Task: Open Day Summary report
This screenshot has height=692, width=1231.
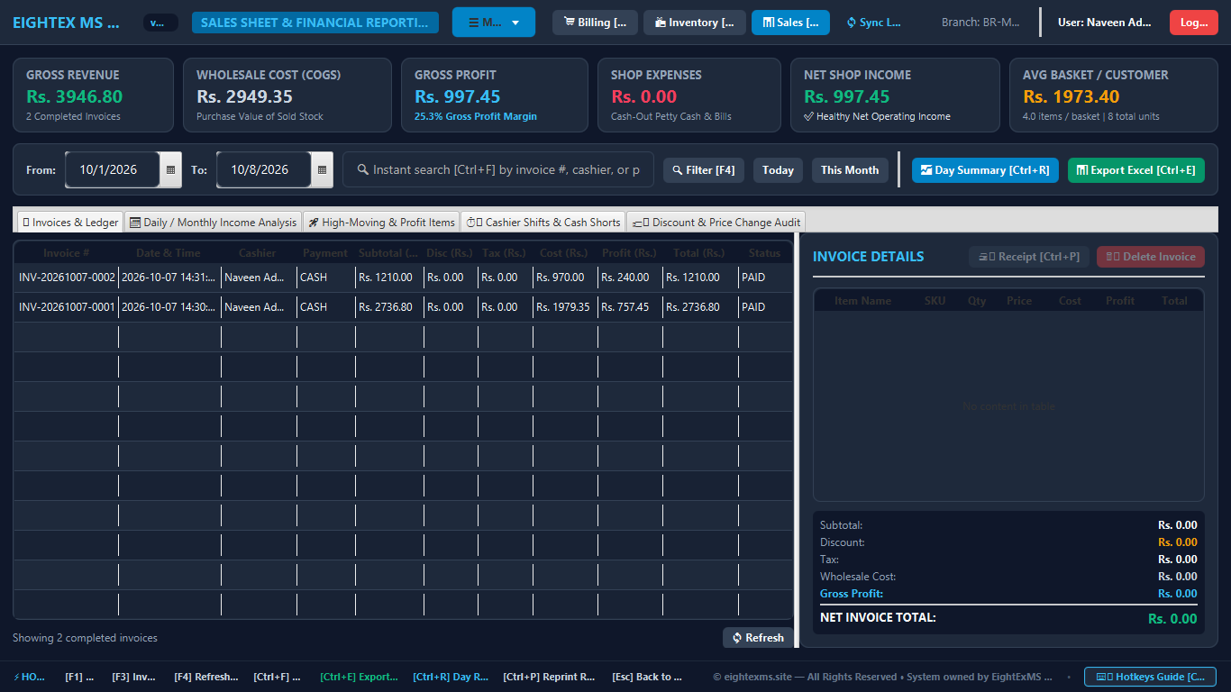Action: coord(985,170)
